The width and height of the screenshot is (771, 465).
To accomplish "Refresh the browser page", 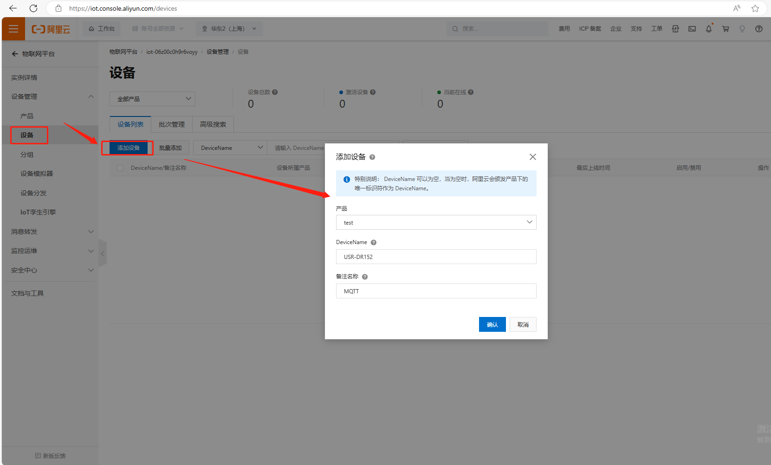I will (33, 8).
